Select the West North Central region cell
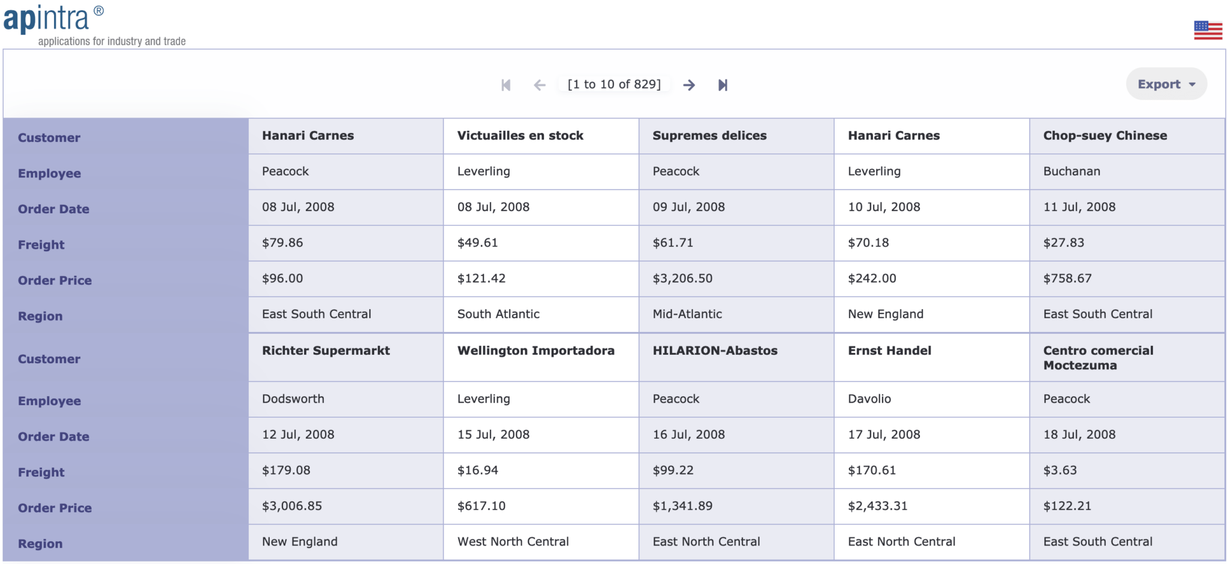The height and width of the screenshot is (564, 1228). click(x=541, y=542)
